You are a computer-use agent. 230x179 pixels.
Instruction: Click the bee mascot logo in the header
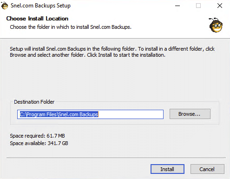(x=216, y=25)
